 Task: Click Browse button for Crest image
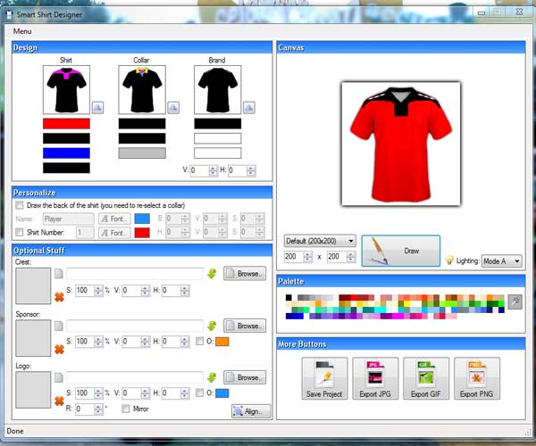245,274
